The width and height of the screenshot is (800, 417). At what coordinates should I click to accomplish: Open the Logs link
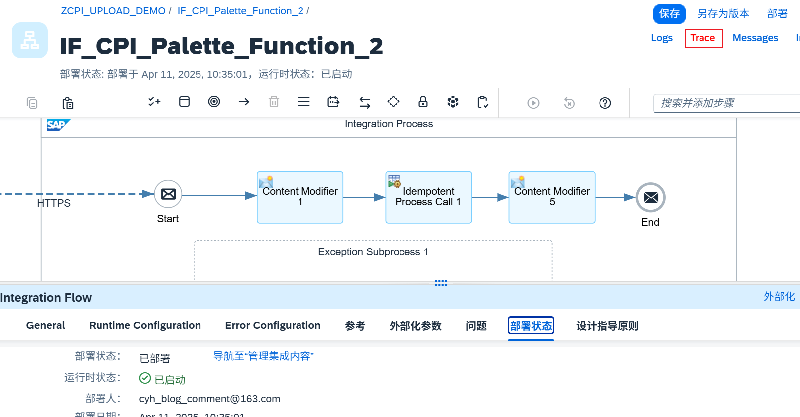point(662,38)
